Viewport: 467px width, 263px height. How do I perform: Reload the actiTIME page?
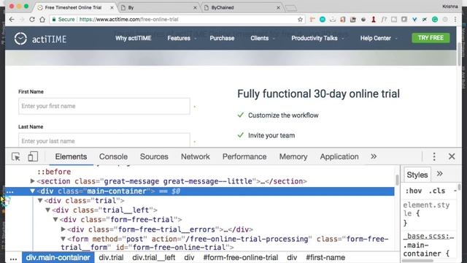click(32, 20)
